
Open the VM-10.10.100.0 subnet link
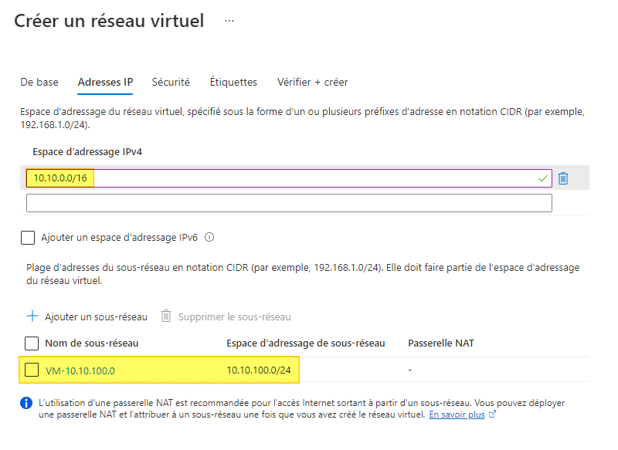point(80,370)
